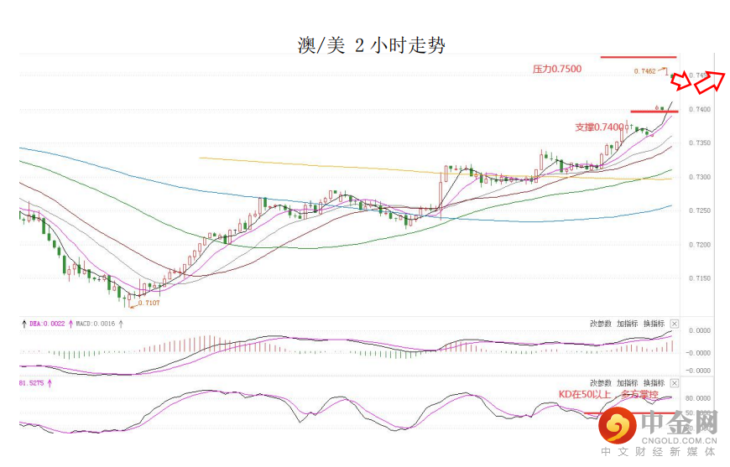Click the 澳/美 2小时走势 chart title
Viewport: 730px width, 467px height.
371,45
